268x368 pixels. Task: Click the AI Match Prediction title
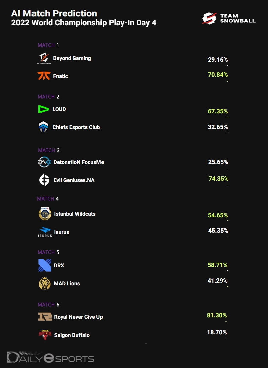tap(54, 13)
